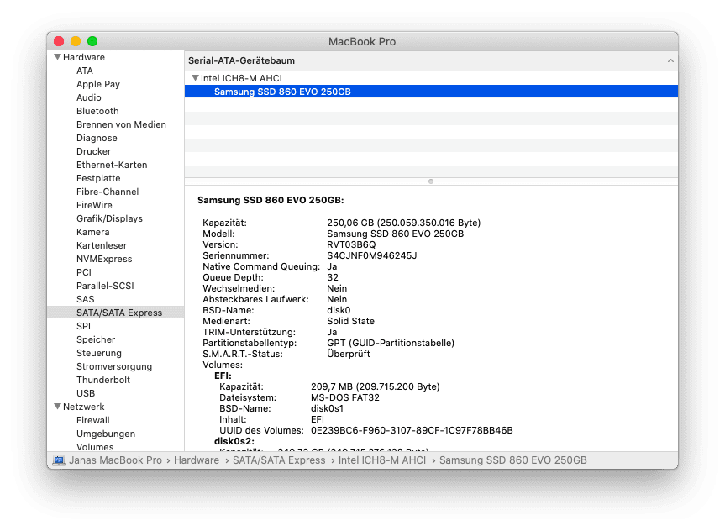The width and height of the screenshot is (725, 531).
Task: Open Grafik/Displays category
Action: point(109,218)
